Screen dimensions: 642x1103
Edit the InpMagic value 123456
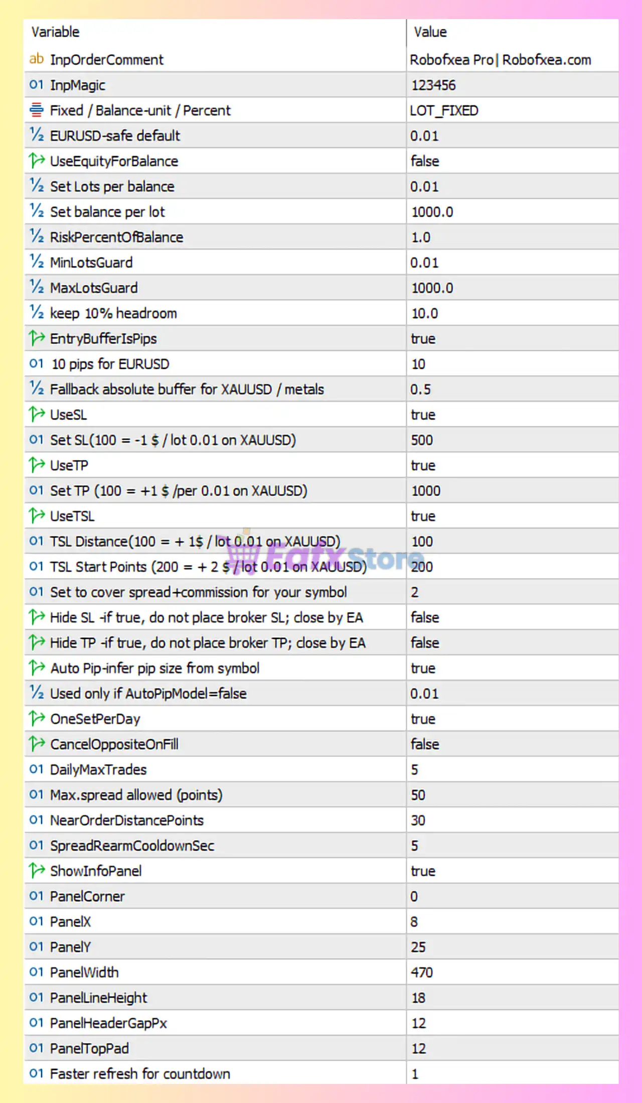tap(433, 85)
